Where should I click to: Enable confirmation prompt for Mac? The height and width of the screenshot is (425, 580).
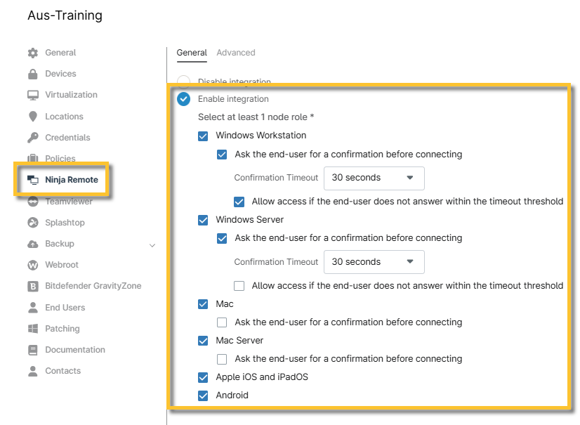pyautogui.click(x=222, y=322)
